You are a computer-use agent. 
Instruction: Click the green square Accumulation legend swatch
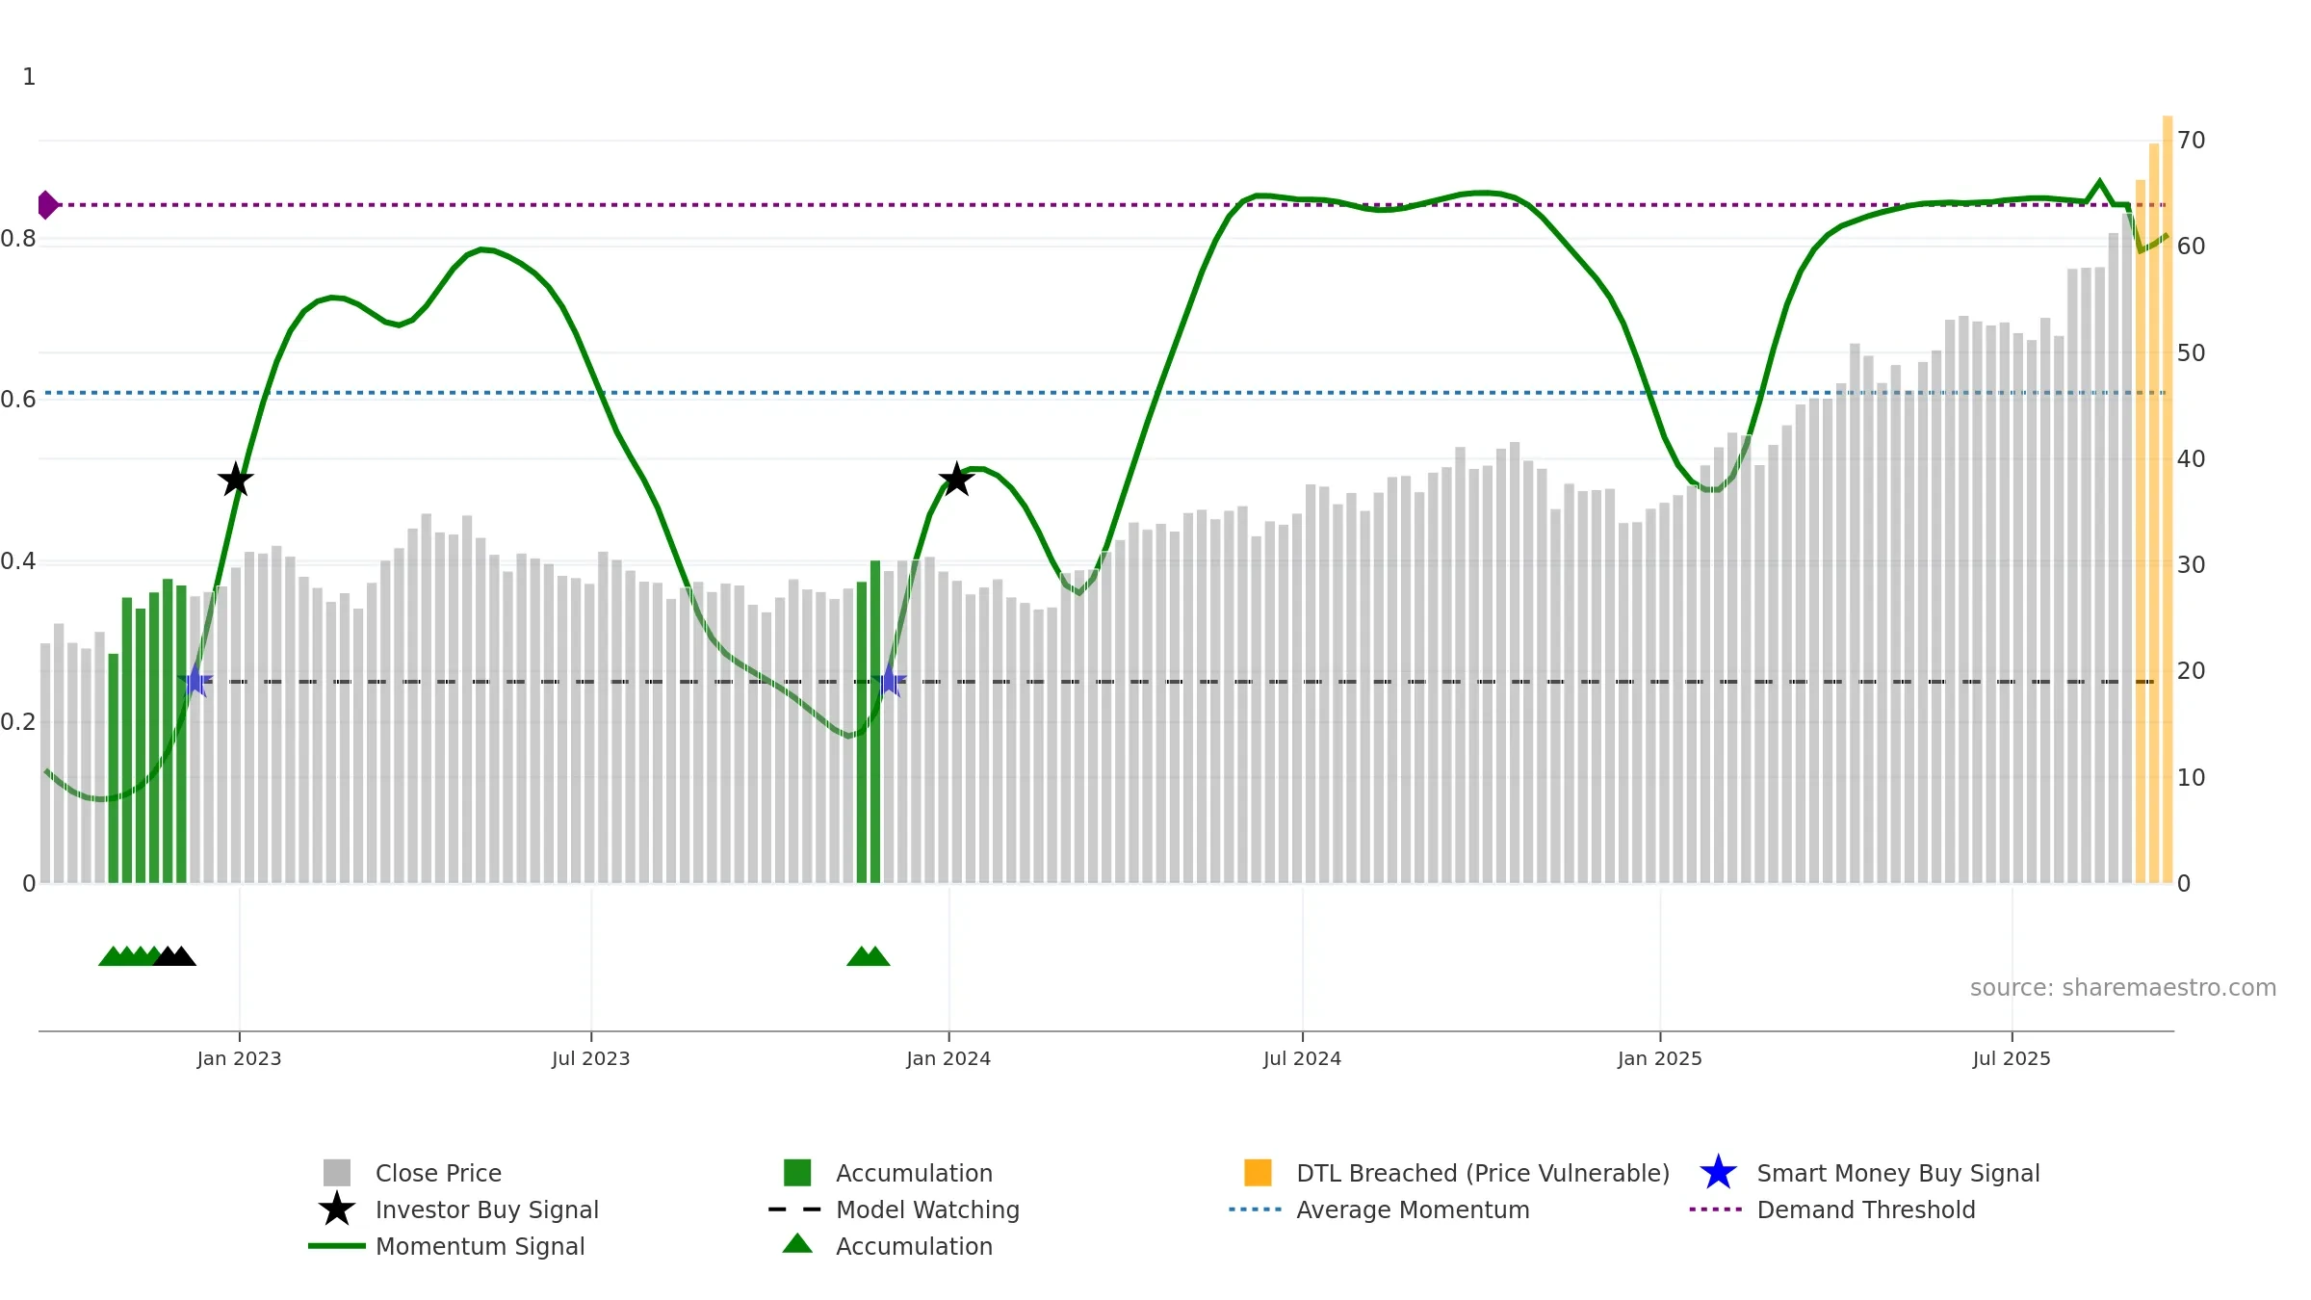(x=797, y=1173)
